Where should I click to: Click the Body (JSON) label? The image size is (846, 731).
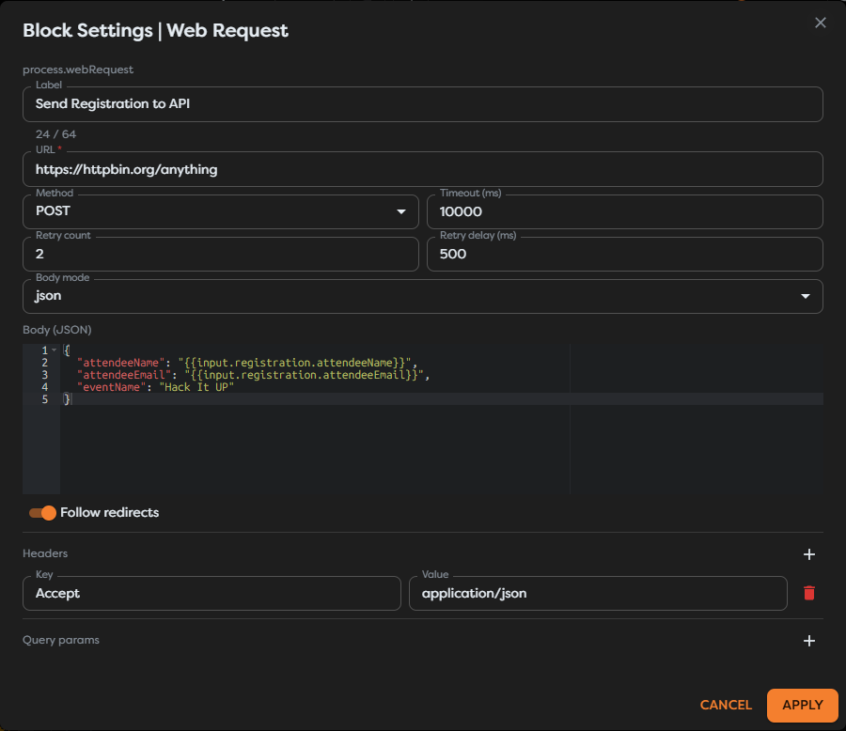pos(56,330)
